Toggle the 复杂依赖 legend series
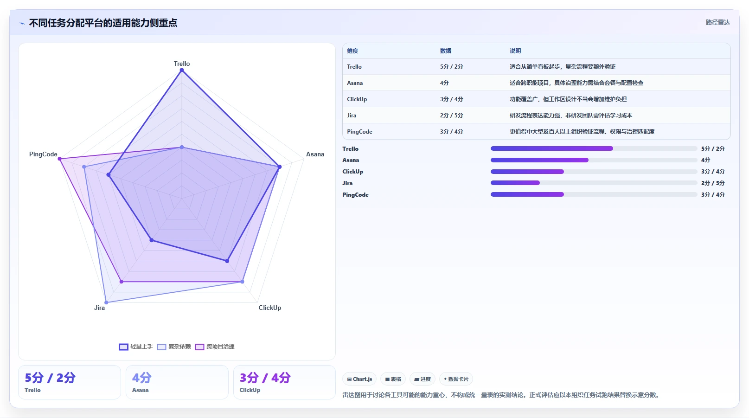Screen dimensions: 749x418 [174, 347]
